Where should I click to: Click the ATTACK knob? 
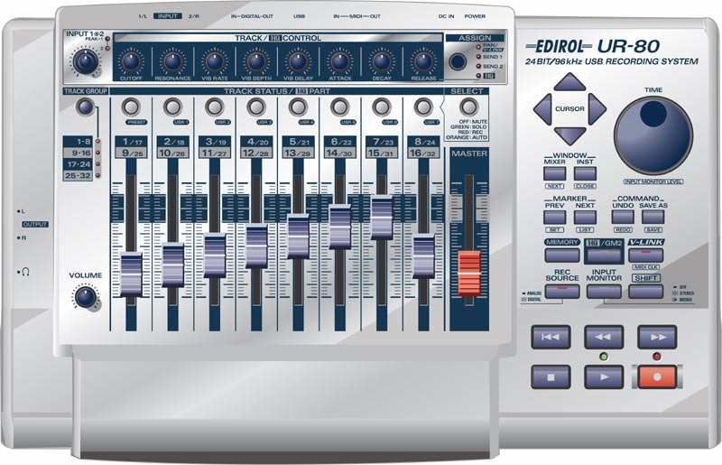click(x=340, y=61)
